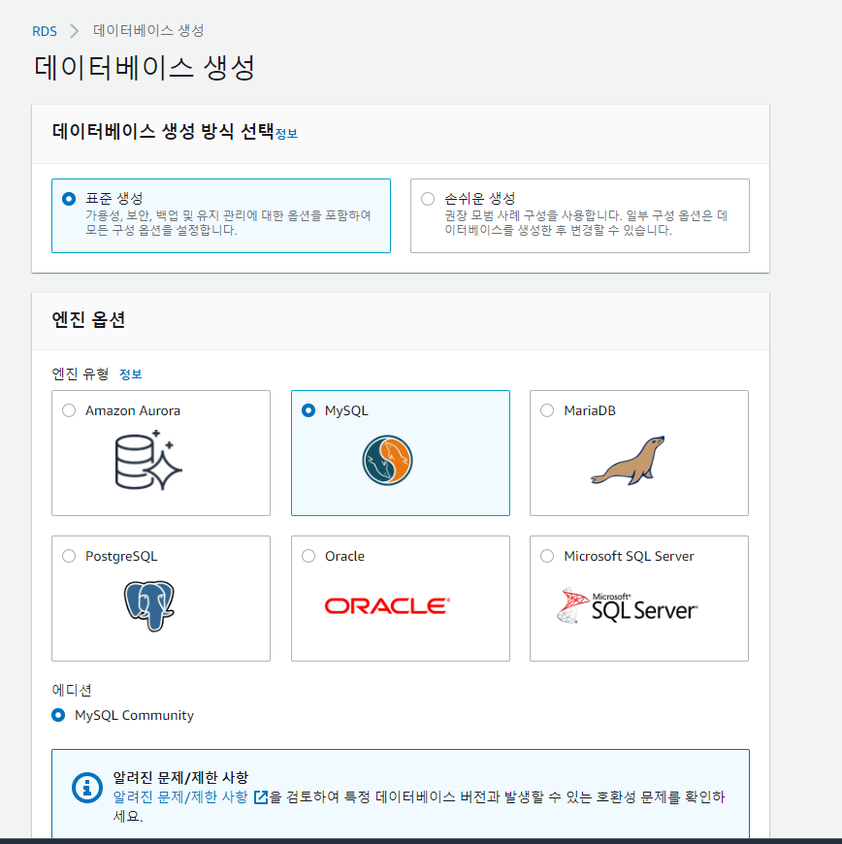This screenshot has height=844, width=842.
Task: Click the 표준 생성 description text
Action: pos(228,223)
